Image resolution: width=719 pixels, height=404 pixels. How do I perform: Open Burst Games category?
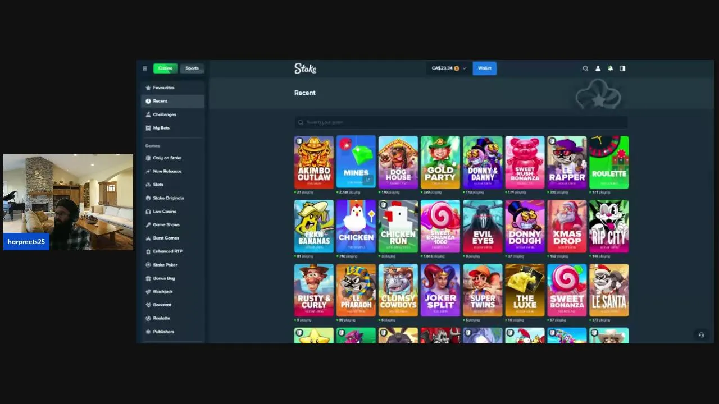[x=172, y=238]
